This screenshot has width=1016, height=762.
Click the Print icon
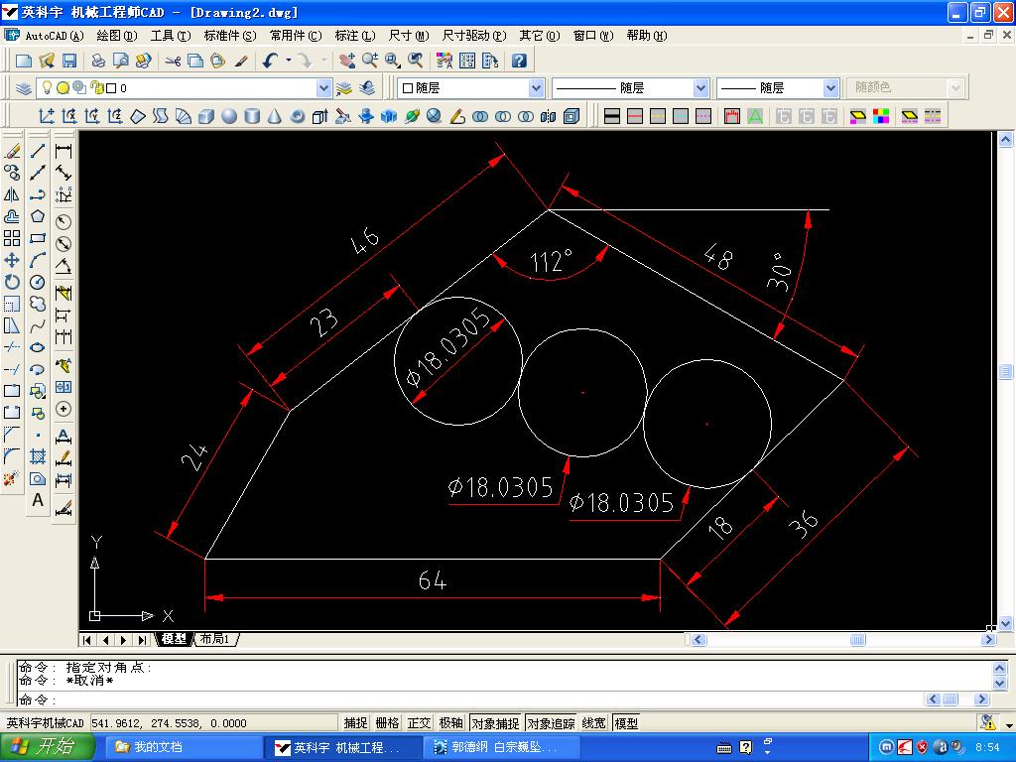pos(98,61)
